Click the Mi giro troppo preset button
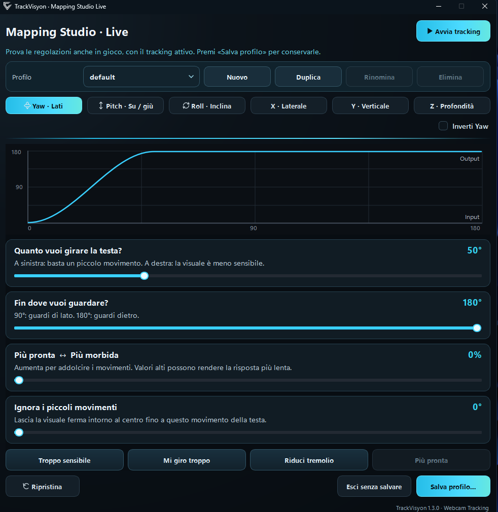The image size is (498, 512). 187,460
